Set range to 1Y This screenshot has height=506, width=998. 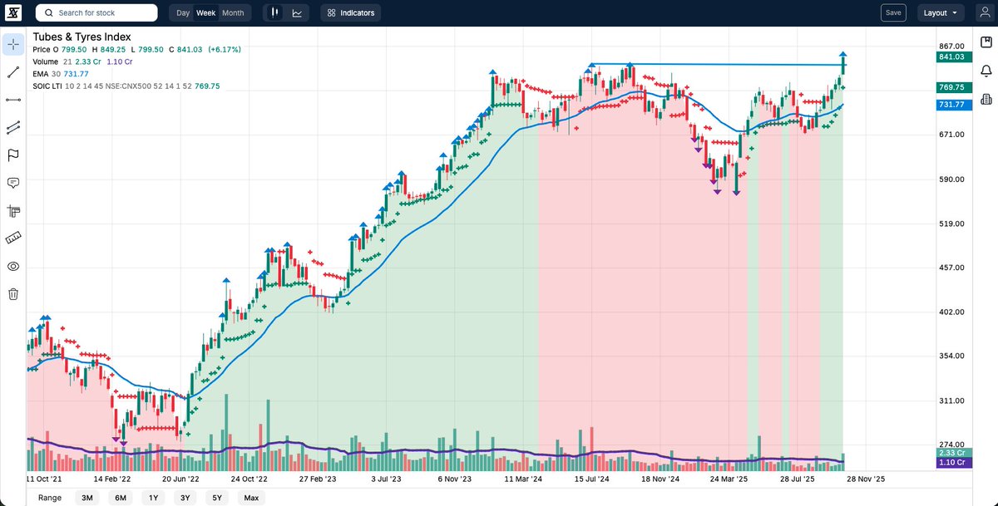153,498
